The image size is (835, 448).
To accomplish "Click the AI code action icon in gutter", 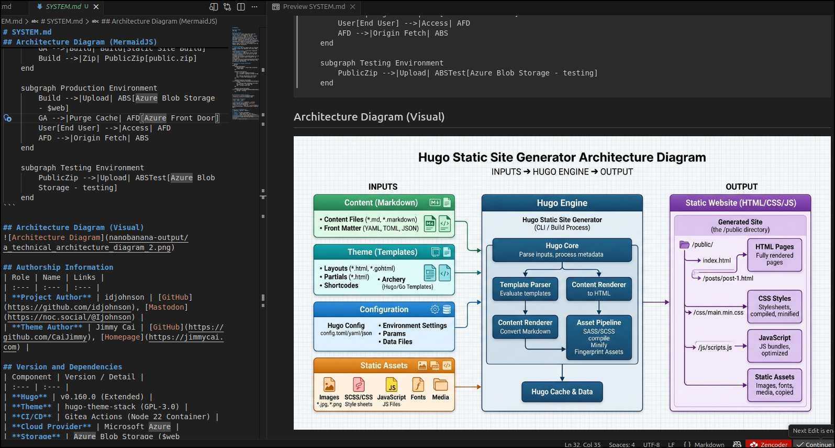I will (x=7, y=118).
